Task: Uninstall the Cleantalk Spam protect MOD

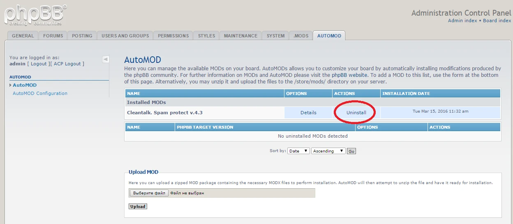Action: click(x=356, y=113)
